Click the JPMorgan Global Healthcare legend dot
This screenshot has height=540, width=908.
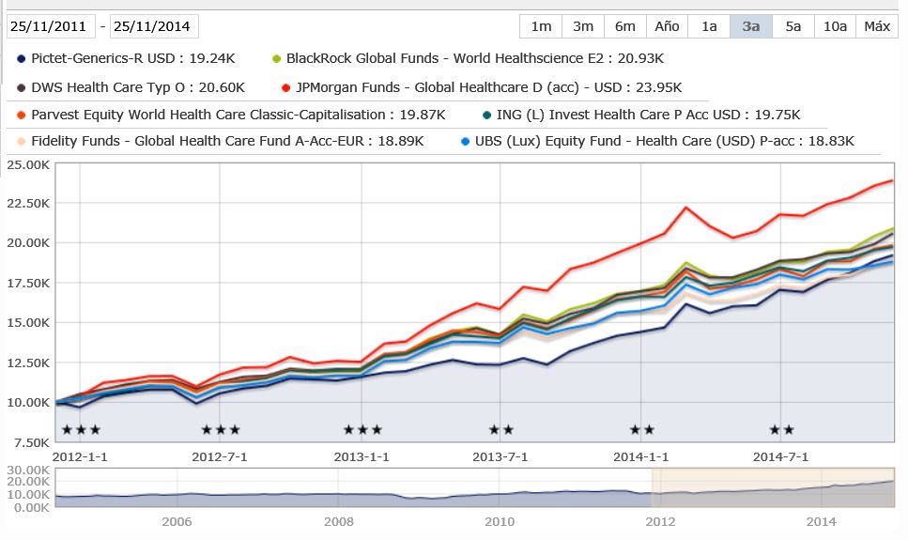(284, 87)
